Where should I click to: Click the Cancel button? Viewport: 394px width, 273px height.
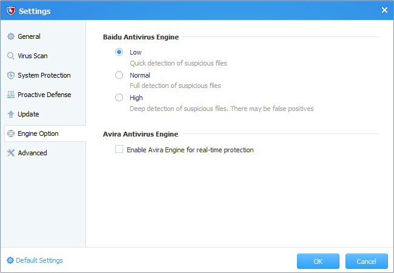[367, 261]
